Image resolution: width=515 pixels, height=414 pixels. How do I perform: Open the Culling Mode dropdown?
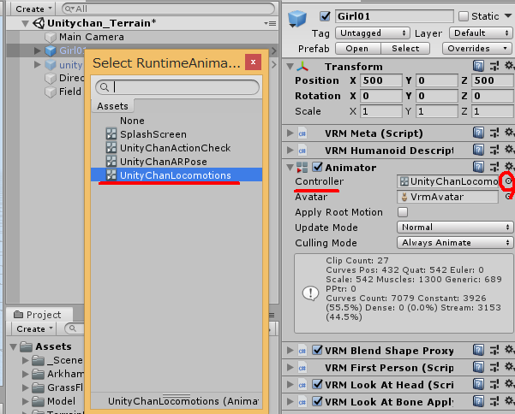coord(455,243)
